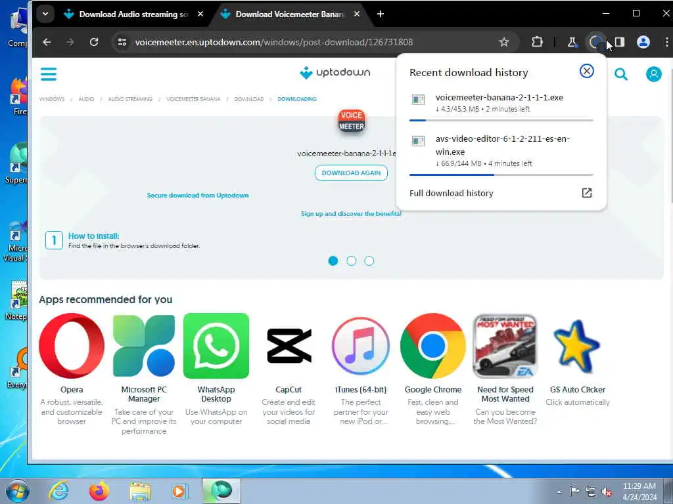The width and height of the screenshot is (673, 504).
Task: Navigate to VOICEMEETER BANANA breadcrumb
Action: click(193, 99)
